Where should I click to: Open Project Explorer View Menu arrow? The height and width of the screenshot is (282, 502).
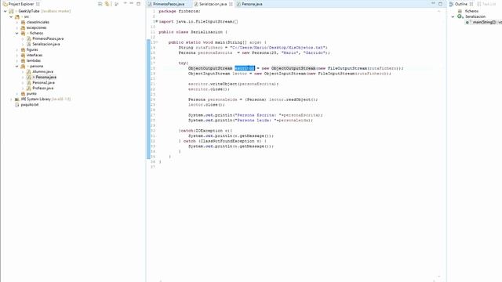[x=125, y=4]
